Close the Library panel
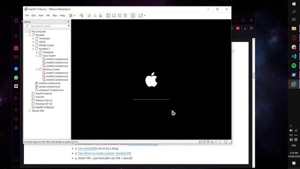This screenshot has width=300, height=169. coord(68,22)
